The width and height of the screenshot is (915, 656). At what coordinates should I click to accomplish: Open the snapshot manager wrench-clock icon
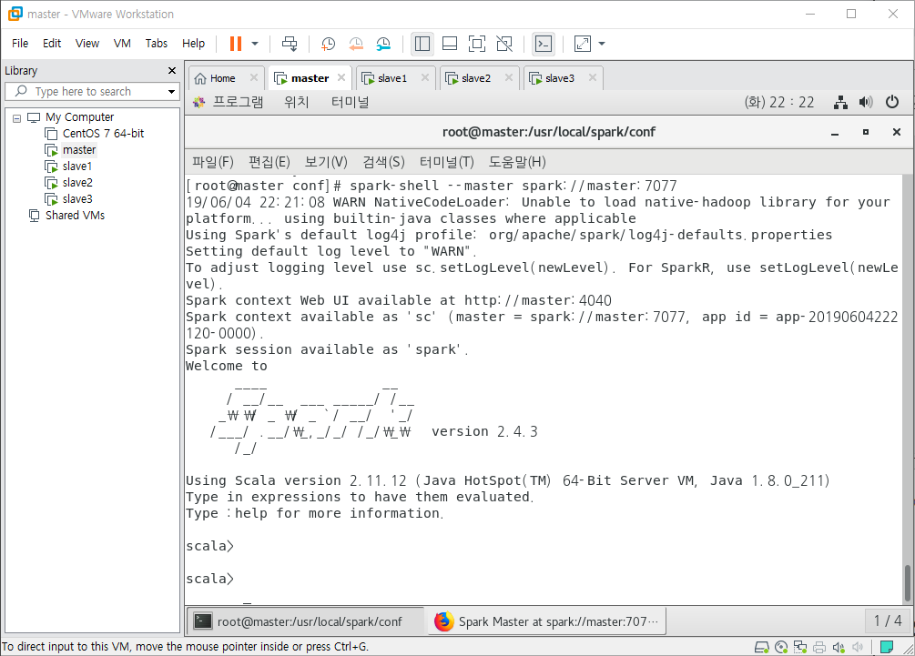(x=383, y=44)
